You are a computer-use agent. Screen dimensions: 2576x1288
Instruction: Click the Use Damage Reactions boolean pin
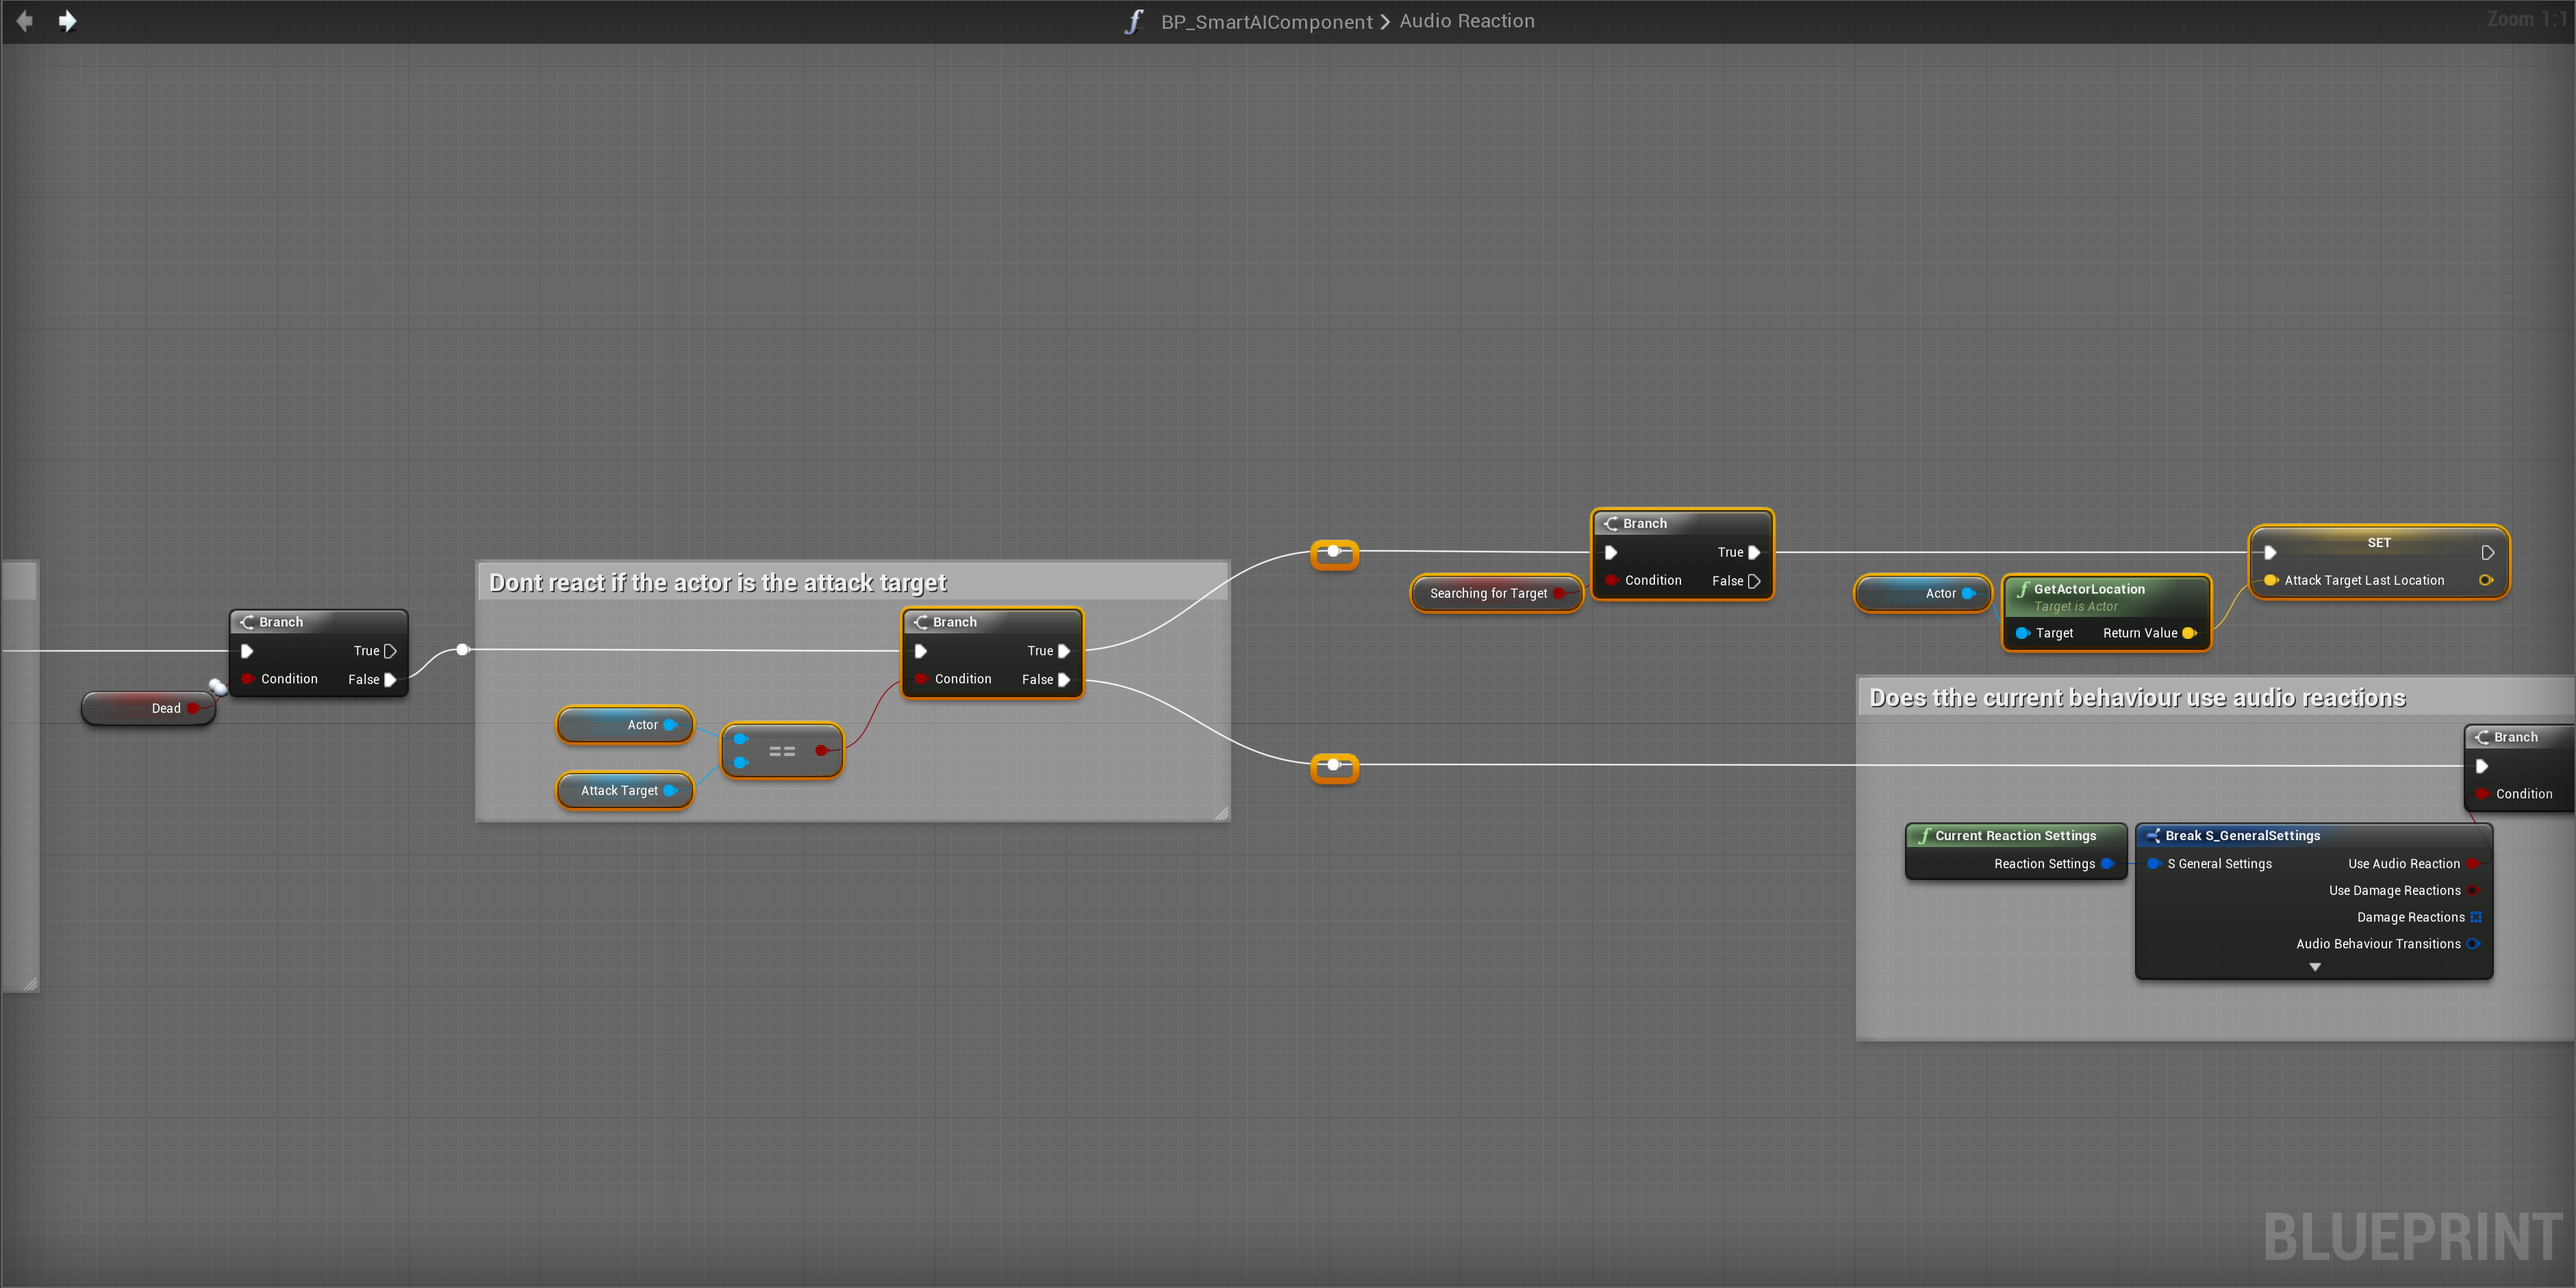tap(2473, 891)
